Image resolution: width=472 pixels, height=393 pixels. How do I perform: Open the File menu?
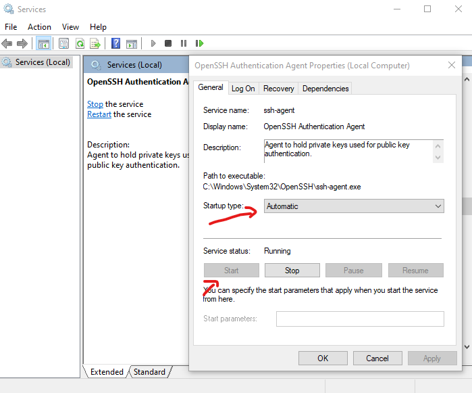click(x=11, y=27)
